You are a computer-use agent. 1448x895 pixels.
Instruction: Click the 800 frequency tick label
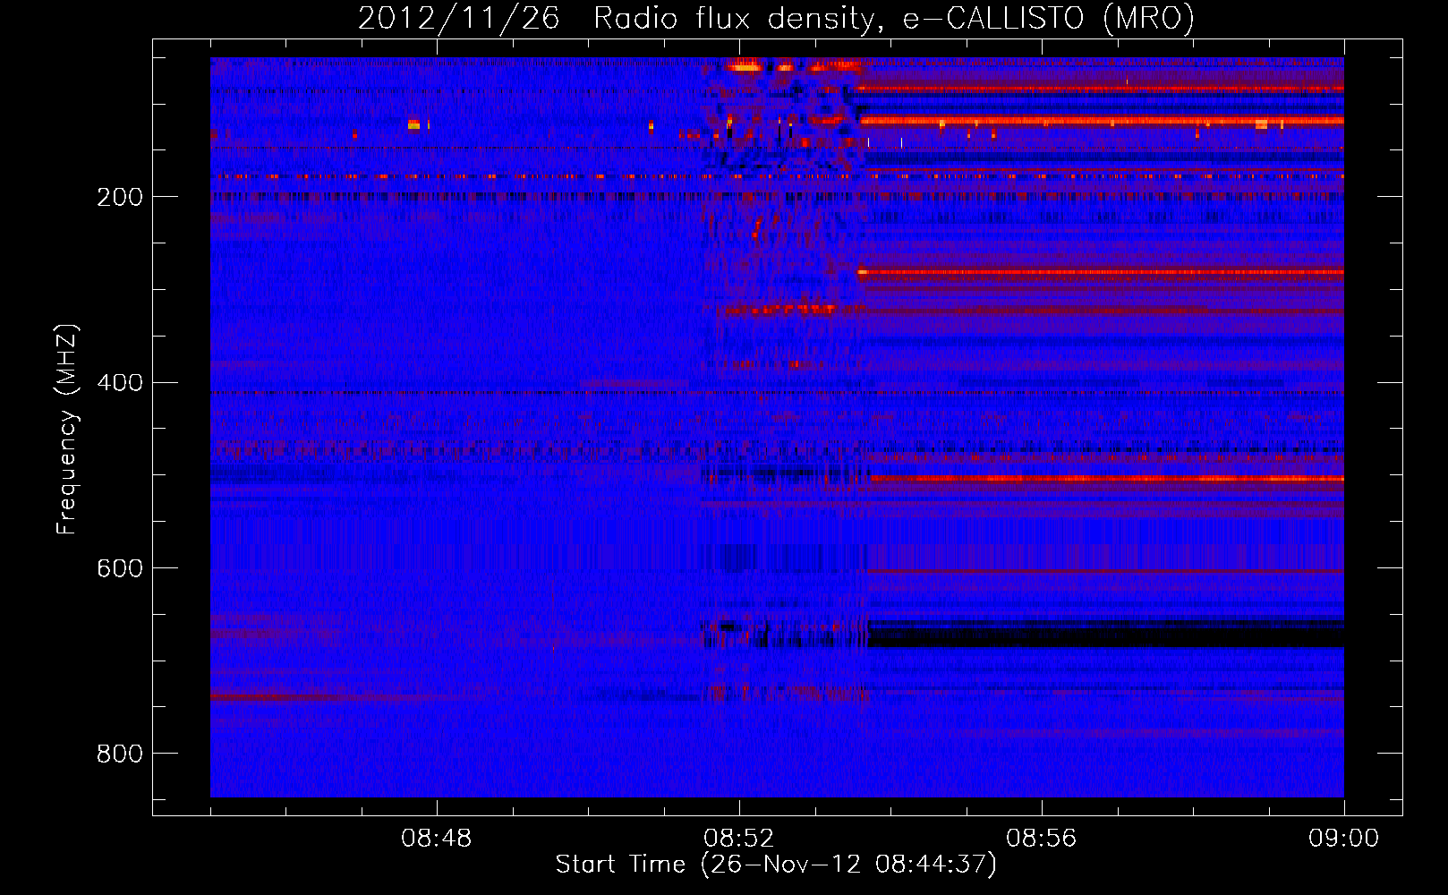pos(120,754)
